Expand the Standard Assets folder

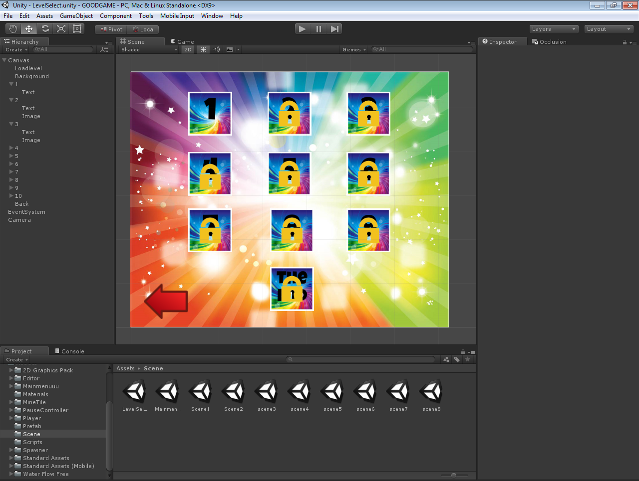(x=11, y=458)
